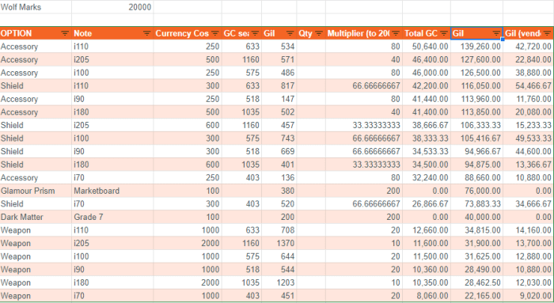Open filter menu for GC seal column
The width and height of the screenshot is (554, 303).
click(255, 33)
